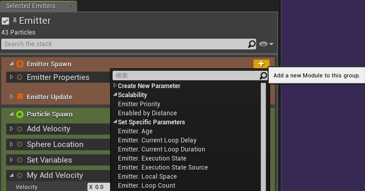This screenshot has height=191, width=365.
Task: Click the Velocity X value field
Action: point(99,187)
